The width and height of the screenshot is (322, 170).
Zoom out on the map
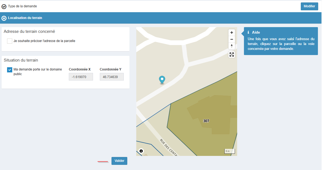[x=231, y=39]
